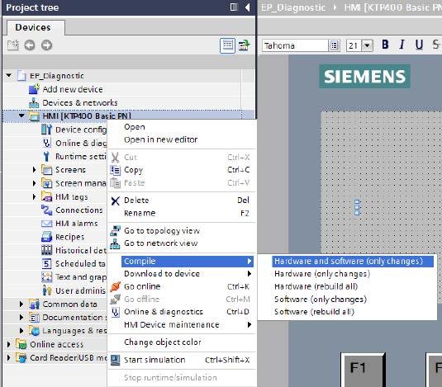Image resolution: width=442 pixels, height=387 pixels.
Task: Click the forward arrow navigation icon
Action: pyautogui.click(x=46, y=45)
